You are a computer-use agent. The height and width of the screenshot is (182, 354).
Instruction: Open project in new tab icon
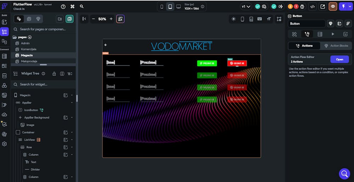point(322,6)
